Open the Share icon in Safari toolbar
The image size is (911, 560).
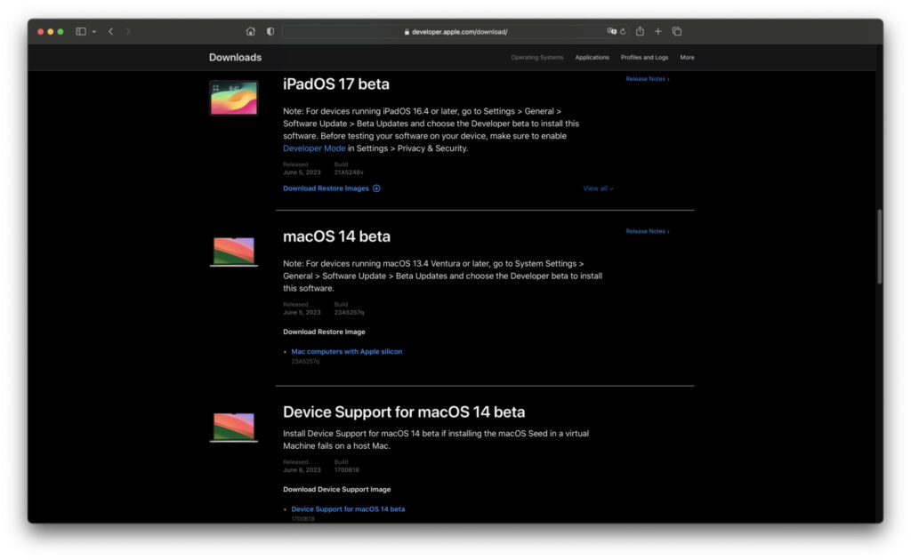639,31
